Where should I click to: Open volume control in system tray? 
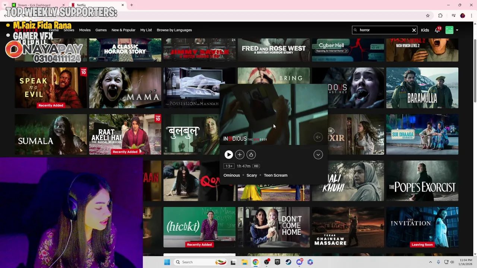[452, 262]
